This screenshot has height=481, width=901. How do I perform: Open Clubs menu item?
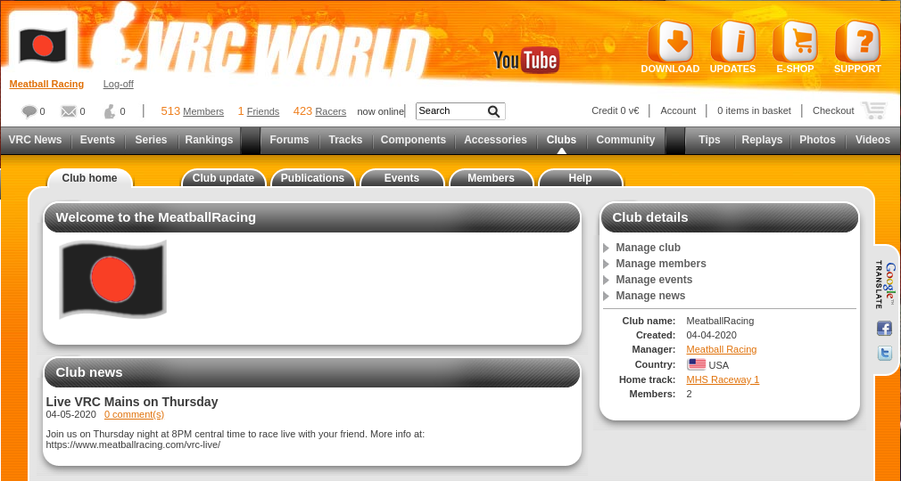click(x=561, y=140)
